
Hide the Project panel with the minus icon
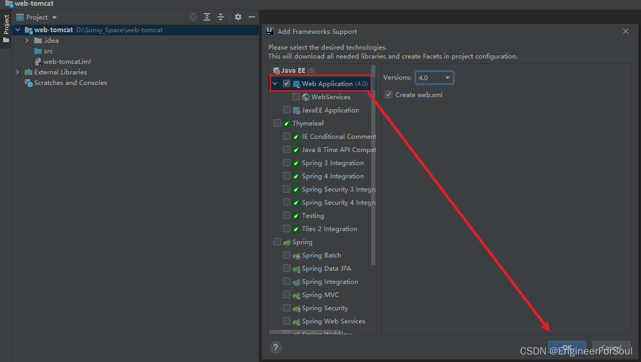tap(252, 17)
